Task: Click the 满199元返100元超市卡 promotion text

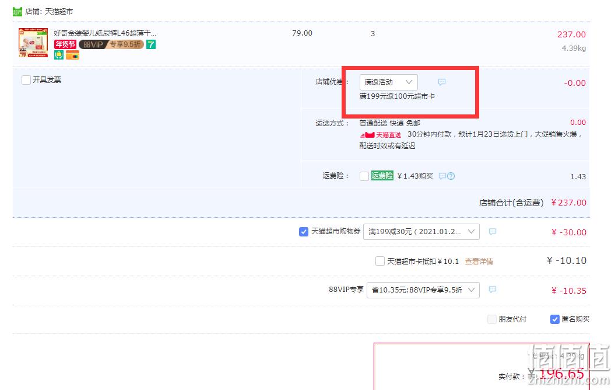Action: pos(397,96)
